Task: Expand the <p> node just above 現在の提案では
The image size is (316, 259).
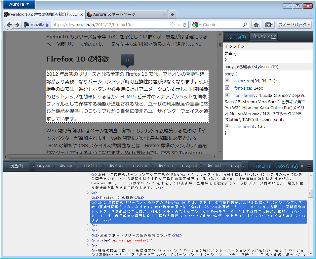Action: point(88,245)
